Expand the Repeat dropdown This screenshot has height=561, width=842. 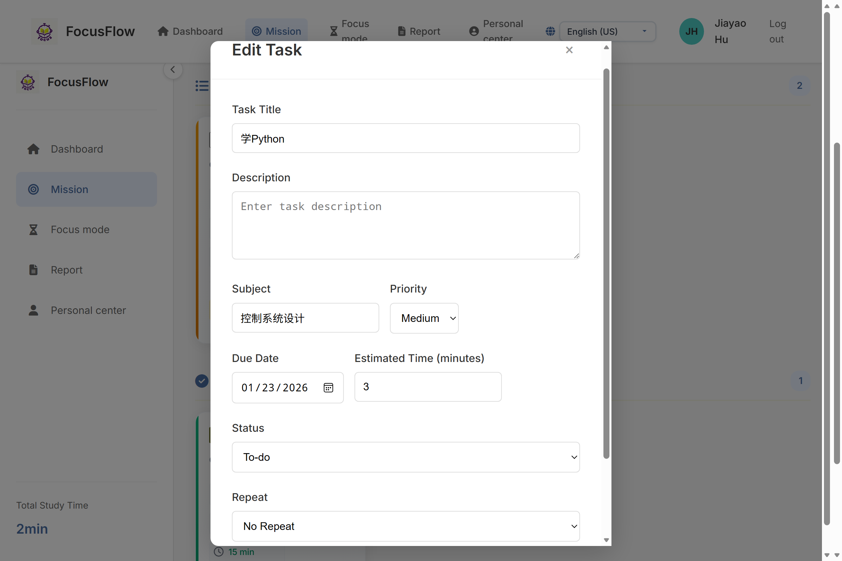coord(406,526)
